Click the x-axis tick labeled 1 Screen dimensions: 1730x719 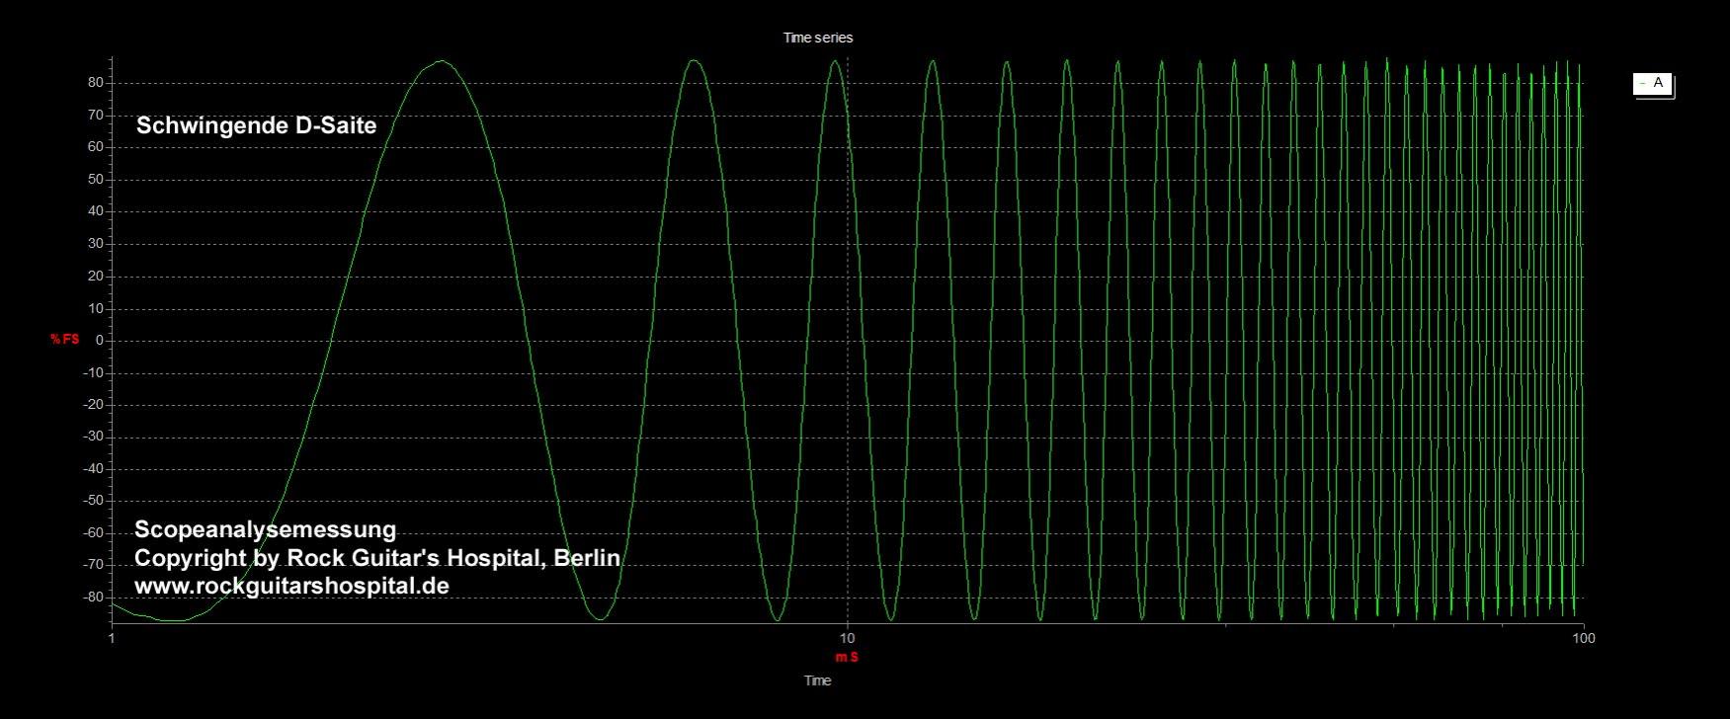coord(112,638)
